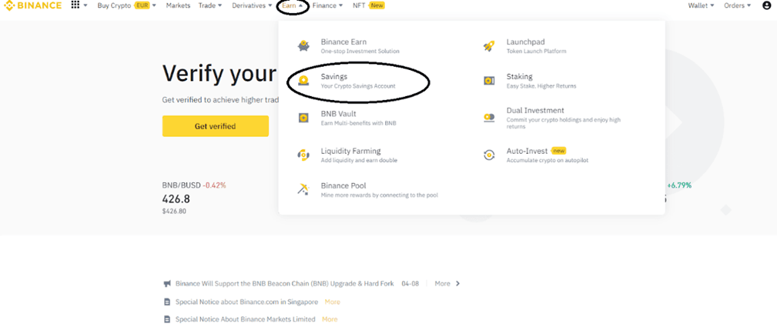Image resolution: width=777 pixels, height=327 pixels.
Task: Click the Auto-Invest icon
Action: pos(489,155)
